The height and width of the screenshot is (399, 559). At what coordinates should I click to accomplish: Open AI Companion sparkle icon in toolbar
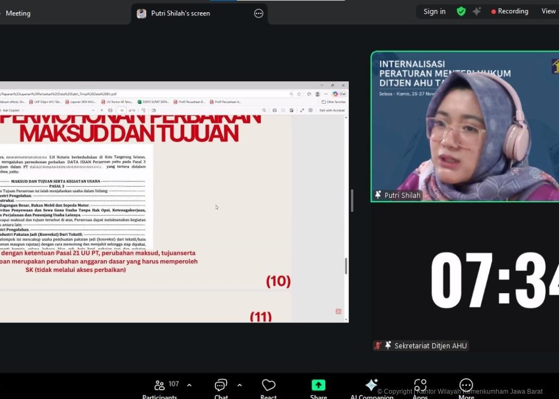372,385
